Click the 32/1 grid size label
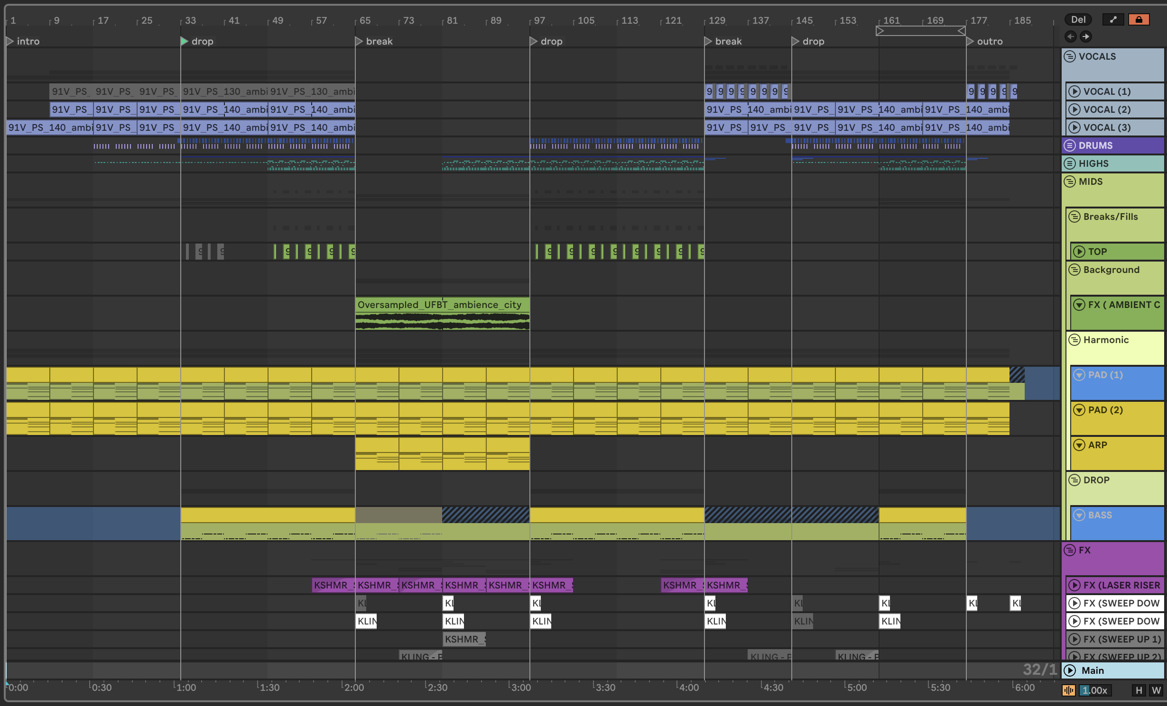Image resolution: width=1167 pixels, height=706 pixels. tap(1040, 670)
